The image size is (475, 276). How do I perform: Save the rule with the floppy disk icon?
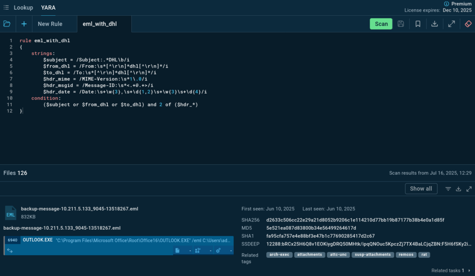[x=401, y=24]
